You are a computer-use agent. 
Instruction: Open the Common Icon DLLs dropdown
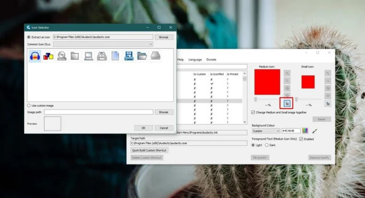(x=103, y=44)
